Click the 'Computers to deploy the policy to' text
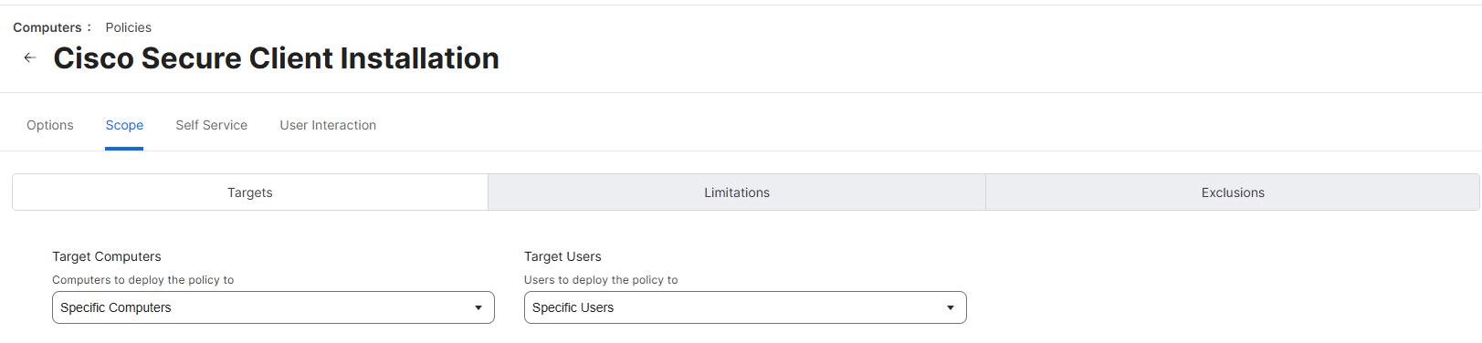1482x343 pixels. [x=143, y=280]
